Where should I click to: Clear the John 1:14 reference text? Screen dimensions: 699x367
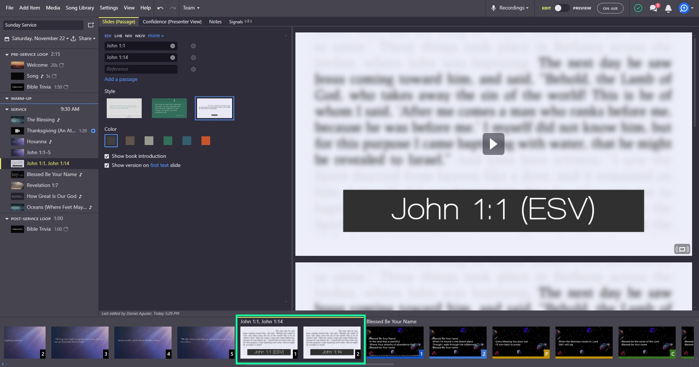(173, 58)
